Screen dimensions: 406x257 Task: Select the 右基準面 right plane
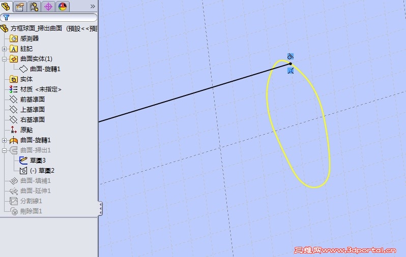point(33,120)
